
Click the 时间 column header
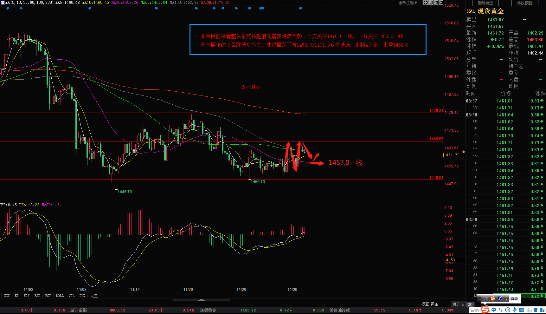click(x=471, y=93)
